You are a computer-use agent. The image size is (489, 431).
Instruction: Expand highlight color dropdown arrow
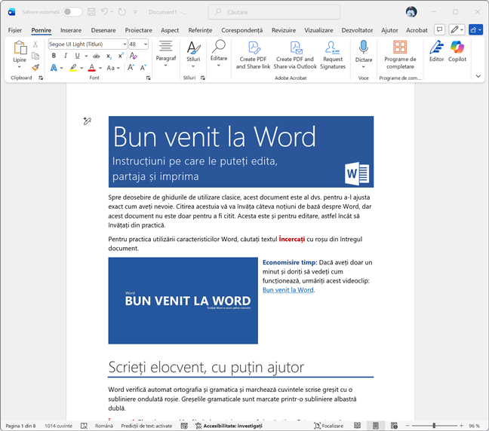(x=81, y=68)
